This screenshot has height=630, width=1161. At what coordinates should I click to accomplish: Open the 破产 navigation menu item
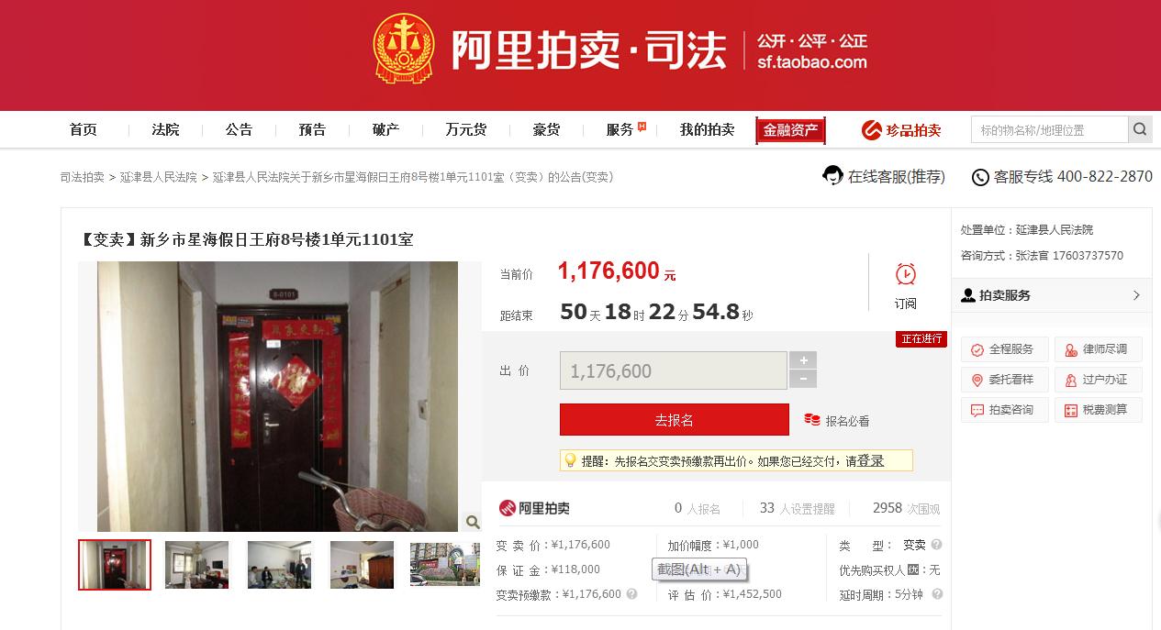click(385, 130)
